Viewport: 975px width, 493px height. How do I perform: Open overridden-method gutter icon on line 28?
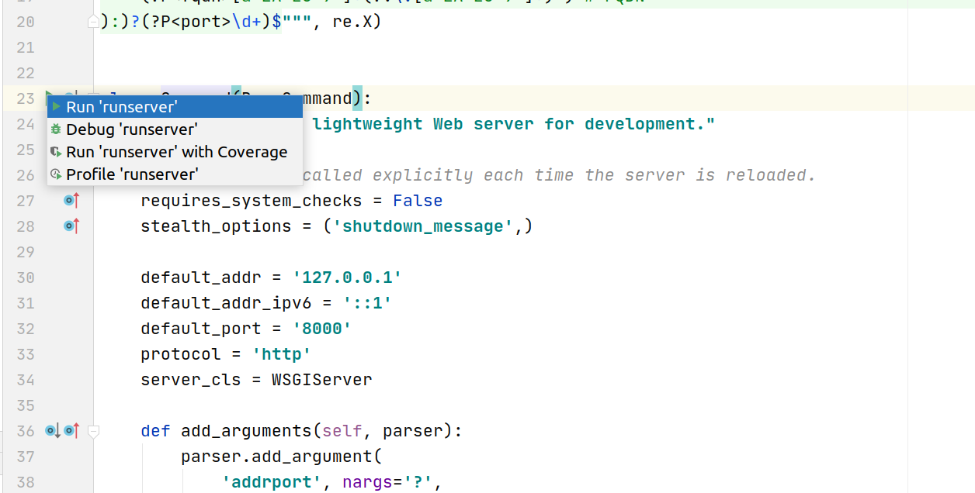71,226
